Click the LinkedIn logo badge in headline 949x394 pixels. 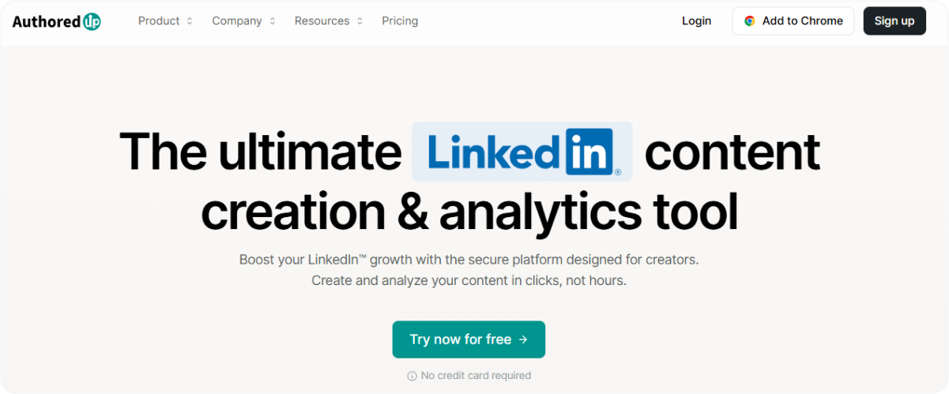point(522,152)
